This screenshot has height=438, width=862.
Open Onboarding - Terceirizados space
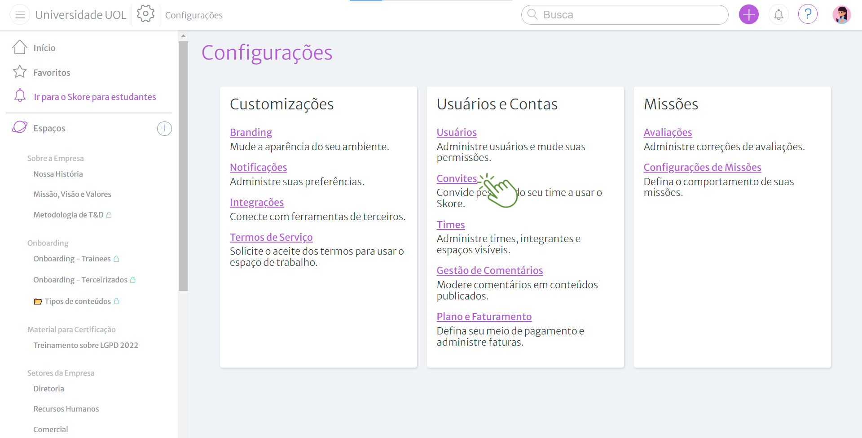pos(80,280)
